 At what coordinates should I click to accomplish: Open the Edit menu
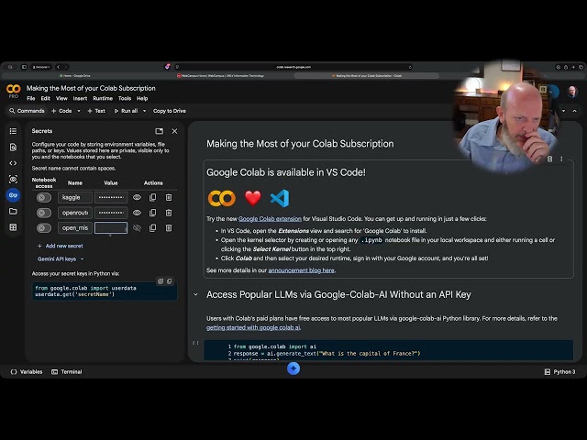(x=46, y=98)
